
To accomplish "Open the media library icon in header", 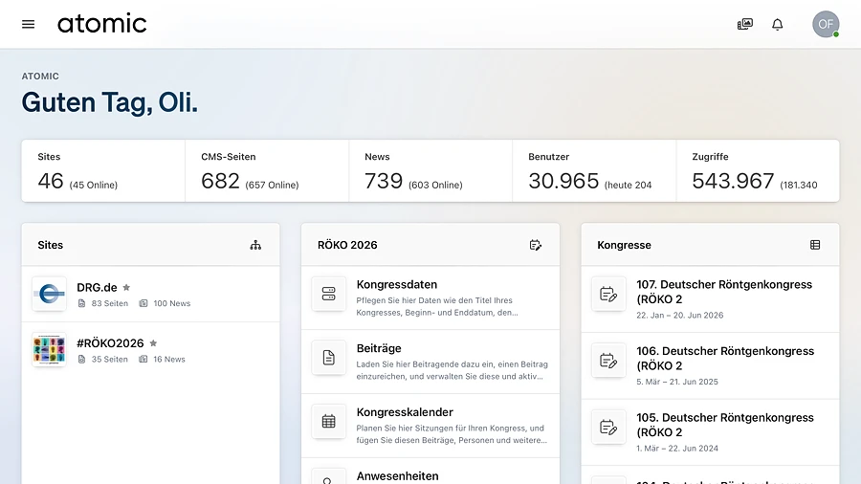I will click(745, 24).
